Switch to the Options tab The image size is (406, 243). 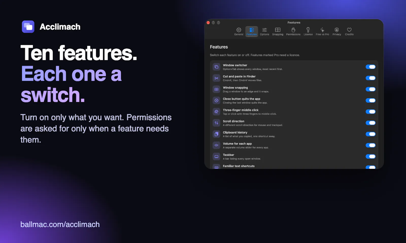pos(264,31)
